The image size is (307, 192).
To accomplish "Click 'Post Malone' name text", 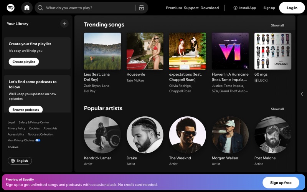I will point(265,158).
